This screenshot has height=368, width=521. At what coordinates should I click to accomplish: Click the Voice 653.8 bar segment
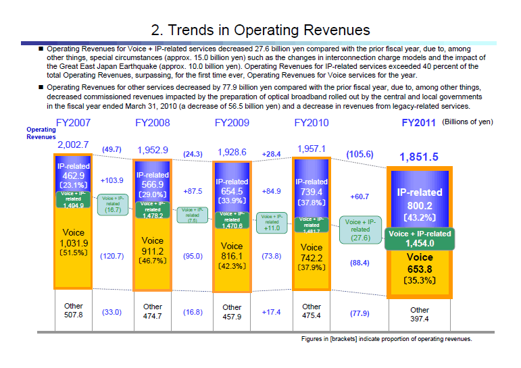420,272
